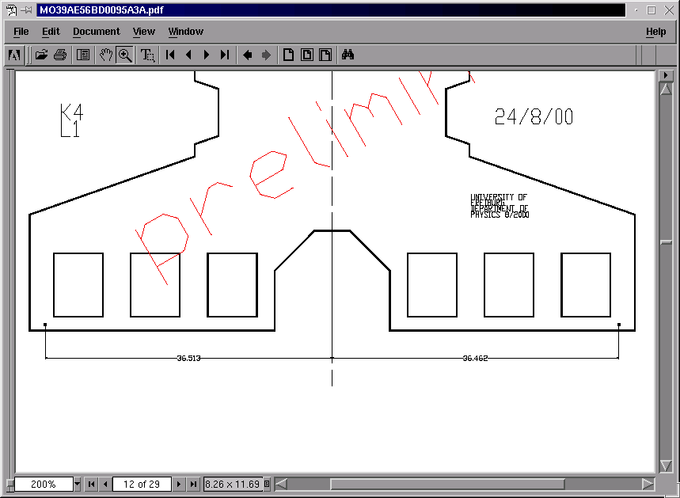Open the Document menu

97,32
